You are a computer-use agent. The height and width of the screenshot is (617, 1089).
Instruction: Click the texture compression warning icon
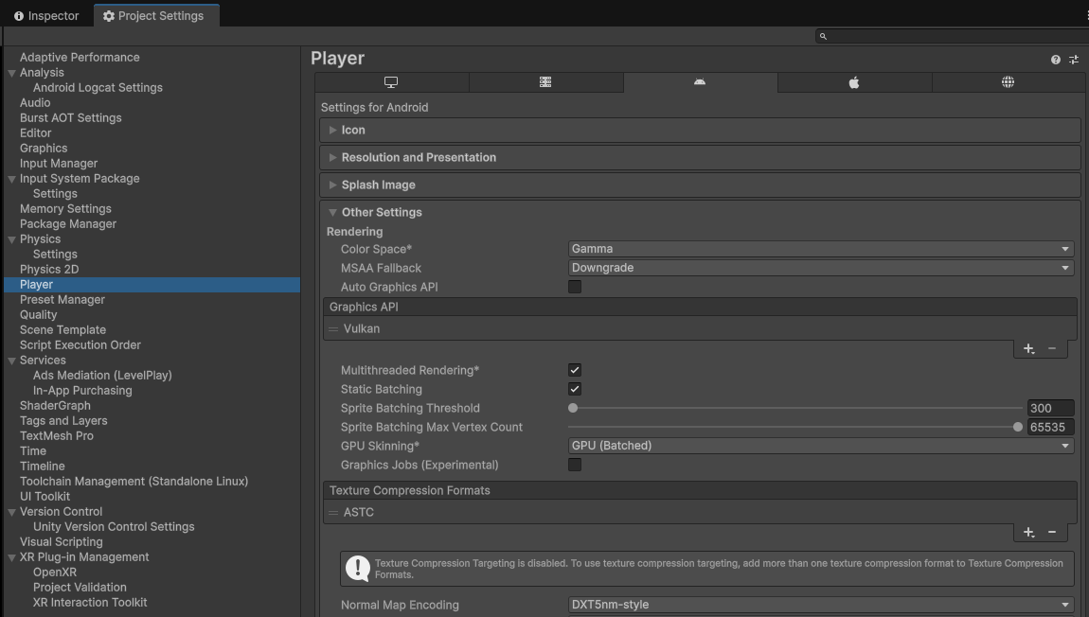pos(358,569)
